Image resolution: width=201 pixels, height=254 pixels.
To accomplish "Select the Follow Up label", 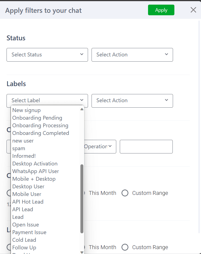I will [x=24, y=248].
